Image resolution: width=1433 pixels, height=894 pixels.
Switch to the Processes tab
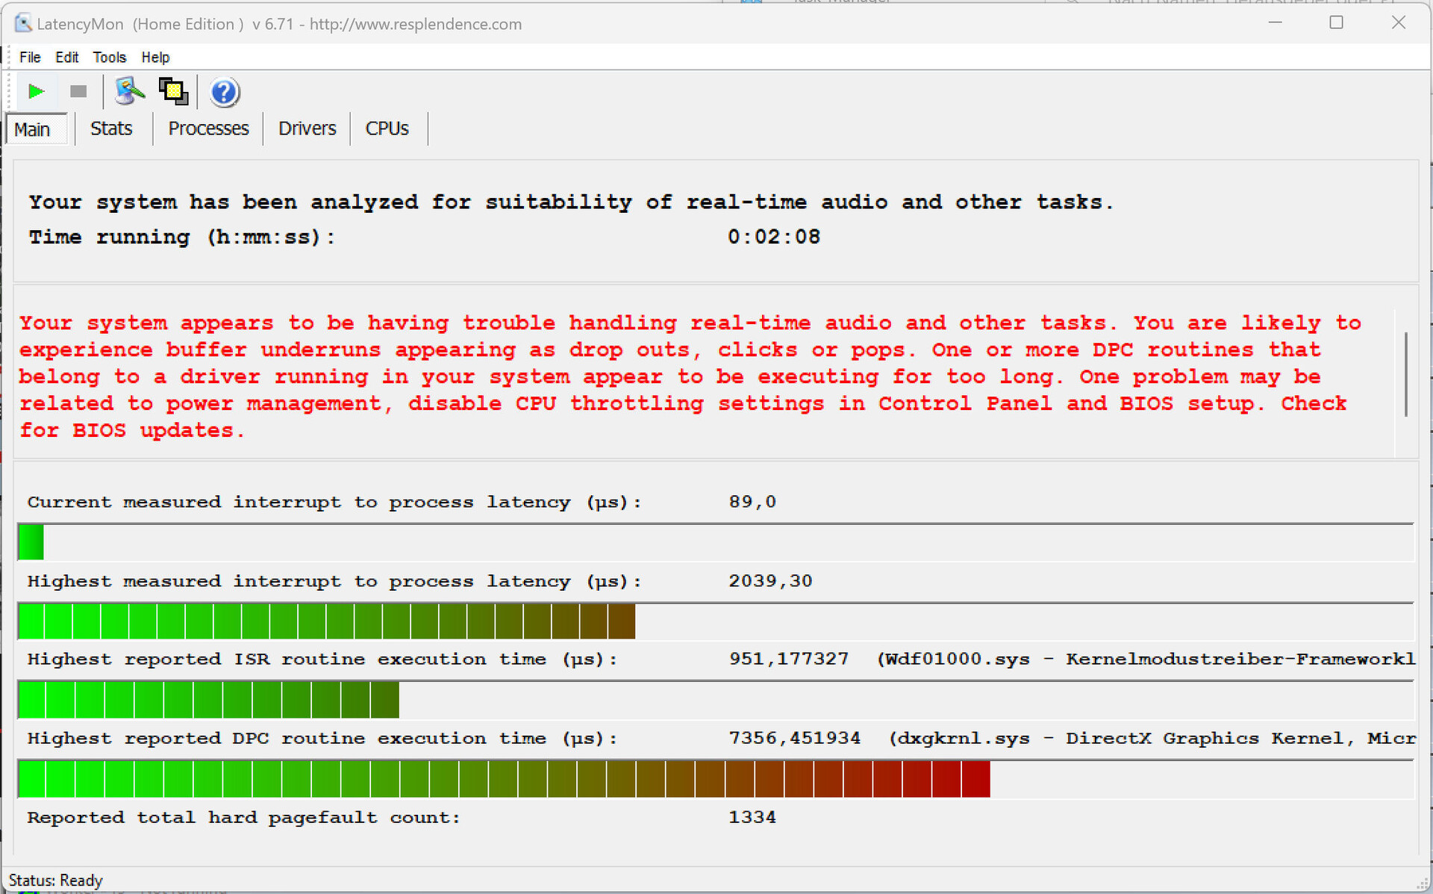208,128
